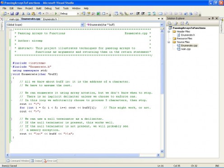This screenshot has width=224, height=168.
Task: Click Solution Explorer Properties icon
Action: click(x=170, y=23)
